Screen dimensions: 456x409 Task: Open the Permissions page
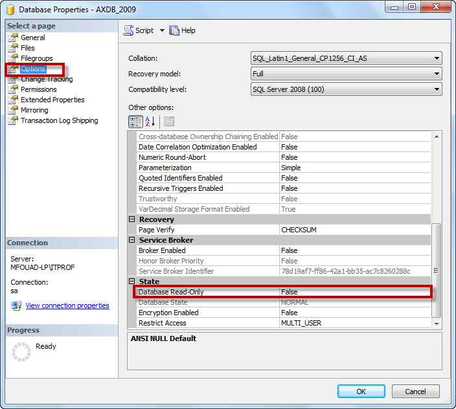(39, 89)
